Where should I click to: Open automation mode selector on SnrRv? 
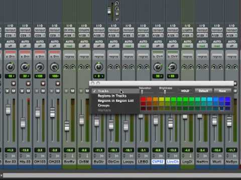69,46
